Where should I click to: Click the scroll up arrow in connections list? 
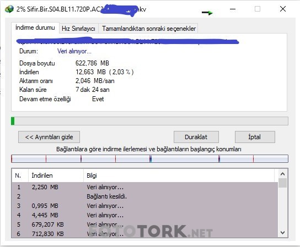point(282,174)
